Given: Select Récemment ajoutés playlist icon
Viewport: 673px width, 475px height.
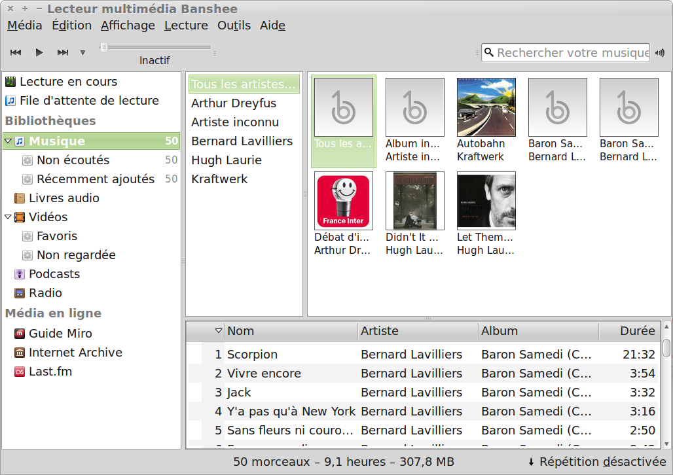Looking at the screenshot, I should pyautogui.click(x=27, y=179).
